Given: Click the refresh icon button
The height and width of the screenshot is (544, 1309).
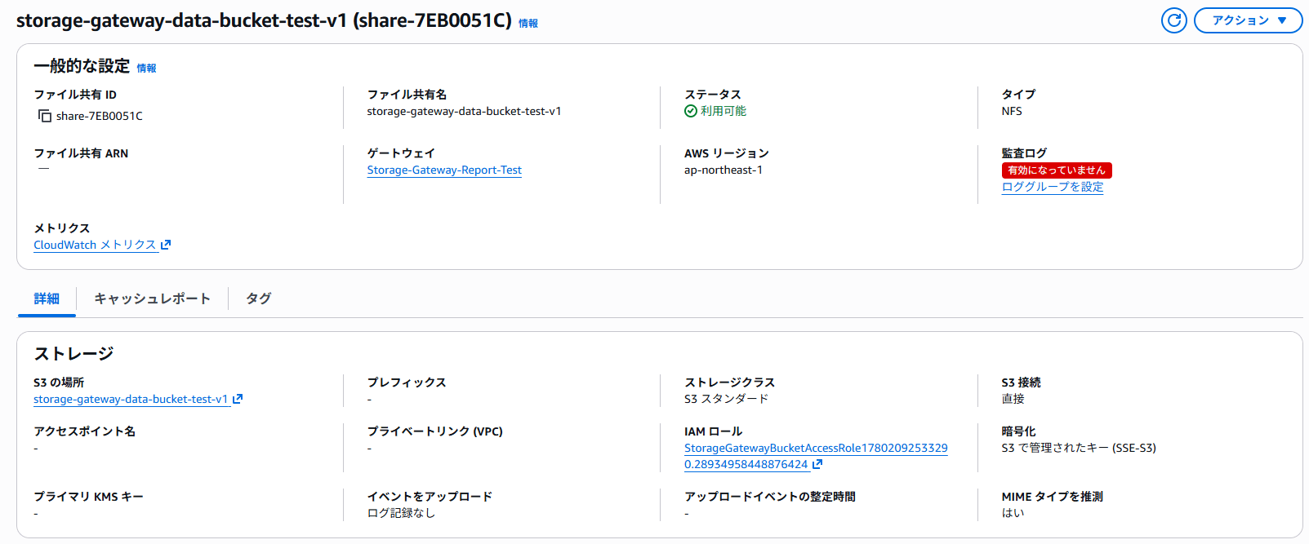Looking at the screenshot, I should click(x=1174, y=20).
